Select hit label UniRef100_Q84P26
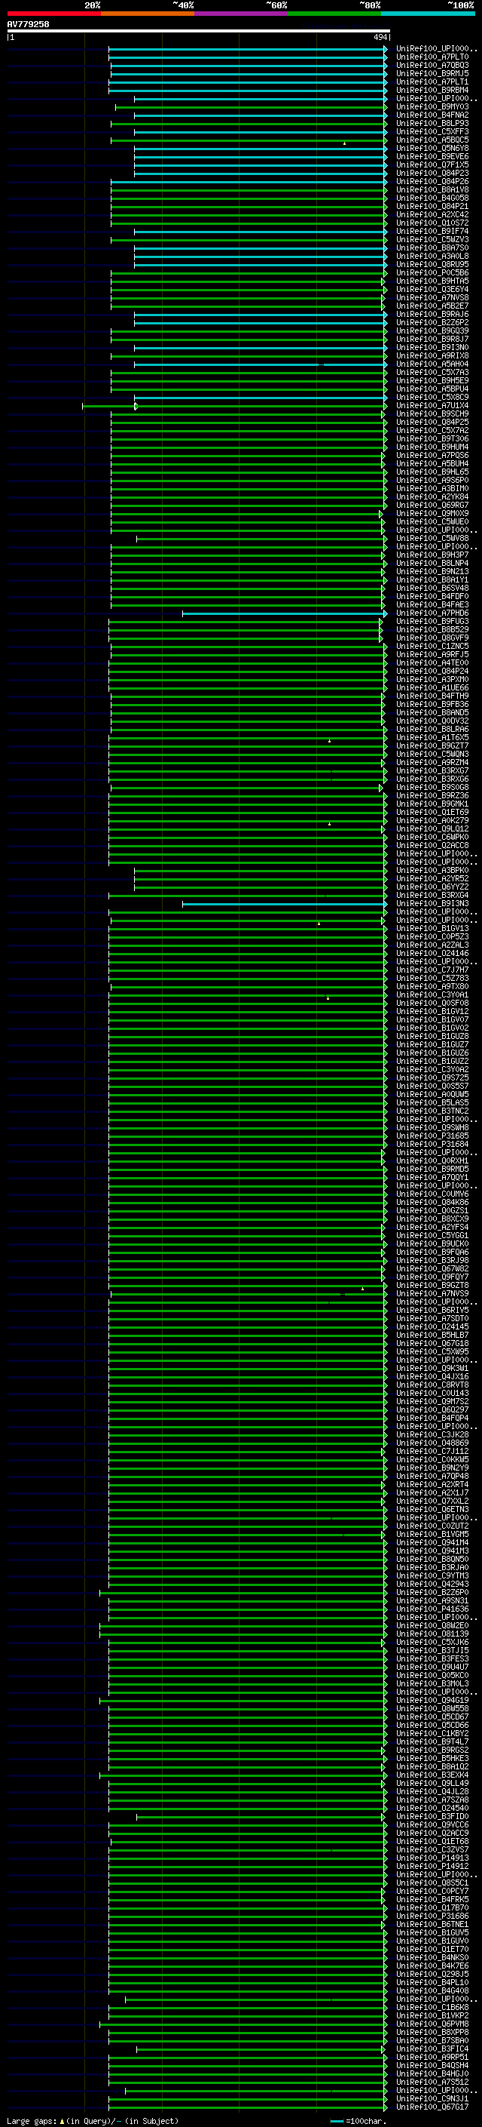This screenshot has width=482, height=2127. click(x=432, y=182)
